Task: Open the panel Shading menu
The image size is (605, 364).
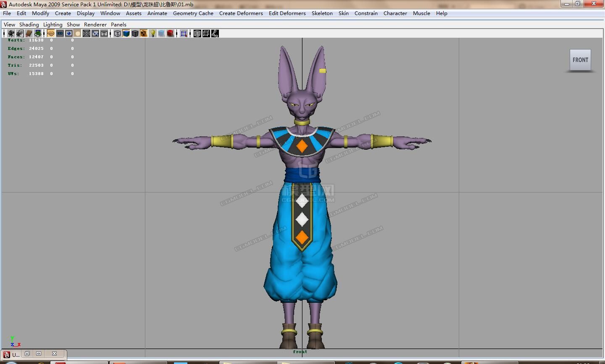Action: pos(29,25)
